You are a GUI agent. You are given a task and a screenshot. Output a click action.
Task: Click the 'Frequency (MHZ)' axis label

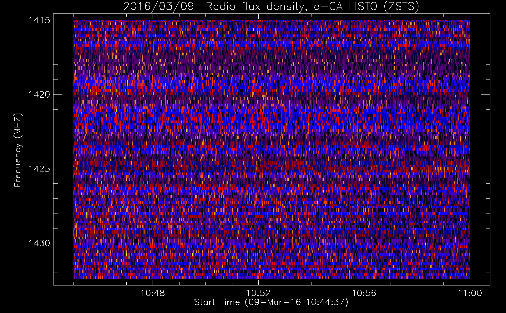coord(18,150)
